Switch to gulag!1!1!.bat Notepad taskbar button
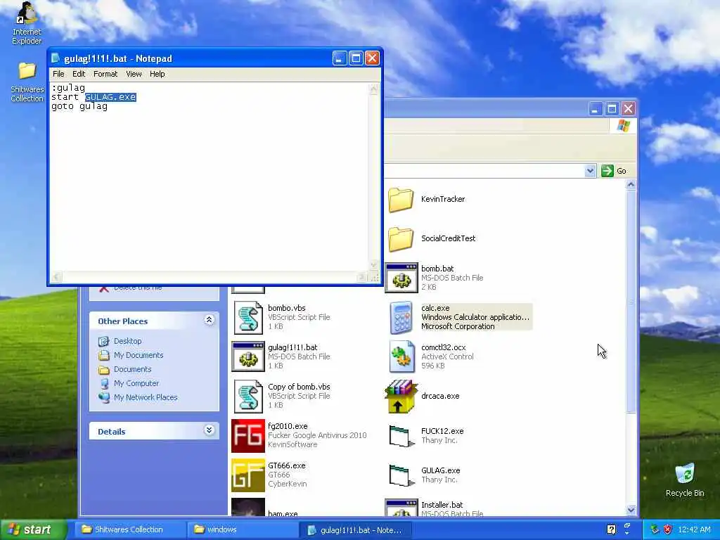The image size is (720, 540). [355, 530]
